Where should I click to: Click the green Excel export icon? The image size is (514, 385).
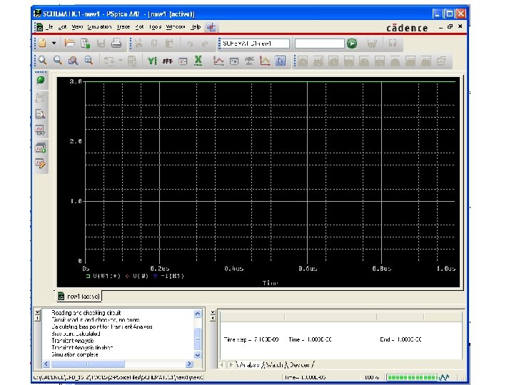pos(198,61)
